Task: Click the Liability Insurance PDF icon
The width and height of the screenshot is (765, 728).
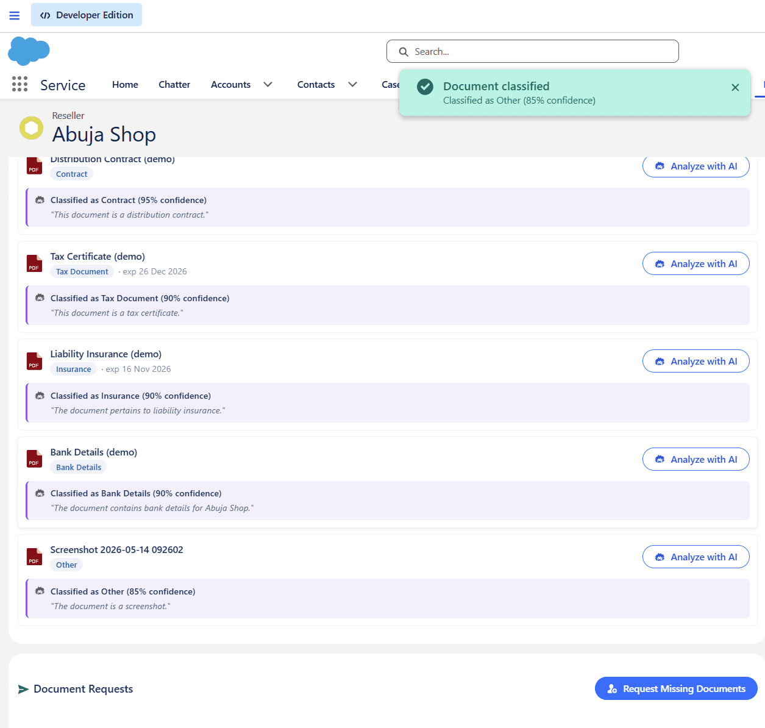Action: 34,361
